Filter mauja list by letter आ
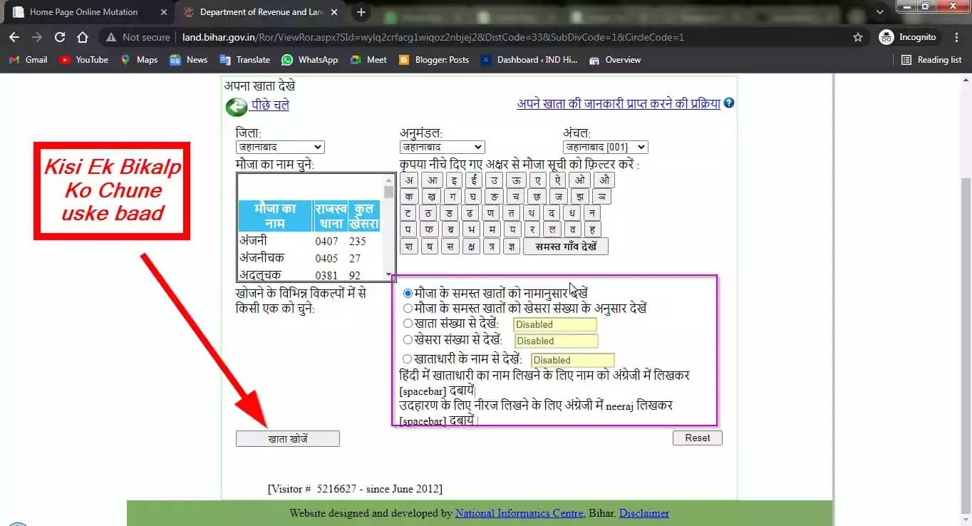The image size is (972, 526). (433, 180)
